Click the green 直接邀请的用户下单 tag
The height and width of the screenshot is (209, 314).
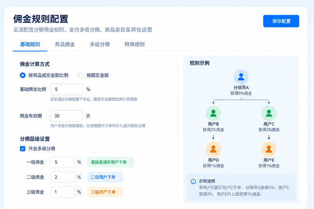(x=110, y=162)
